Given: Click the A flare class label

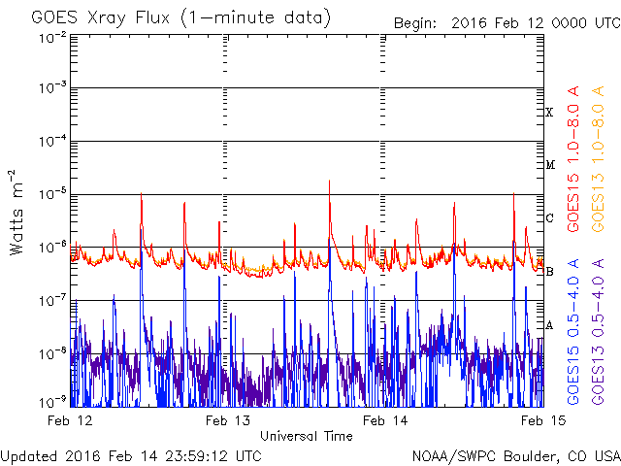Looking at the screenshot, I should [x=549, y=325].
